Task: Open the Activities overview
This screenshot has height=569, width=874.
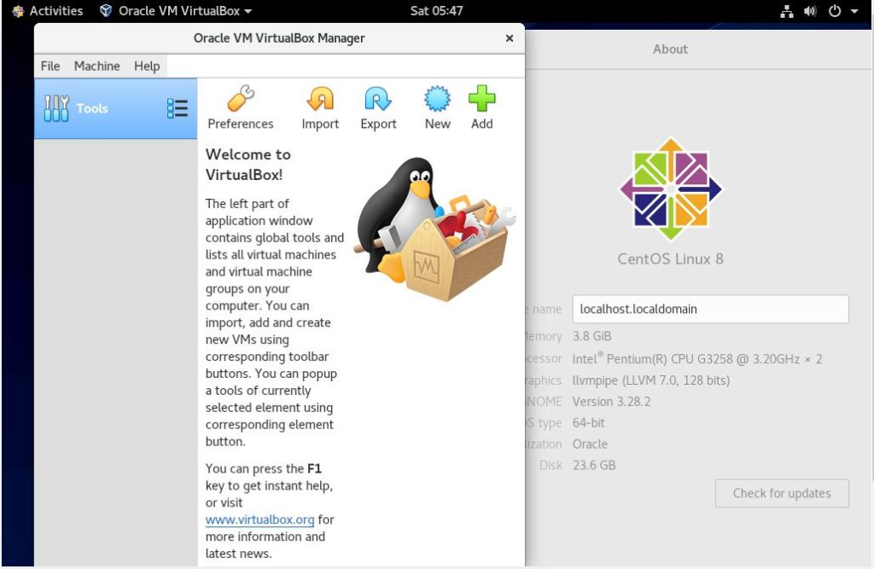Action: coord(48,10)
